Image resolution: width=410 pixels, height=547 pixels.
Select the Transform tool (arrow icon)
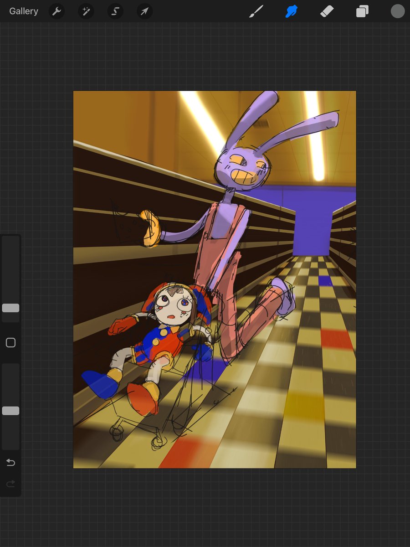(144, 11)
